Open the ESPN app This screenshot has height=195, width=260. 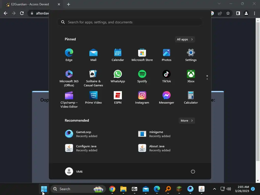[118, 98]
